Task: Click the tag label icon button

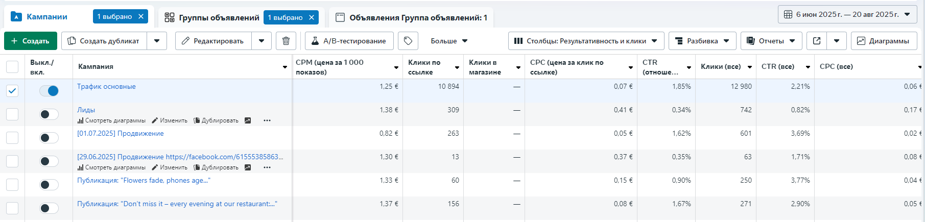Action: (x=408, y=41)
